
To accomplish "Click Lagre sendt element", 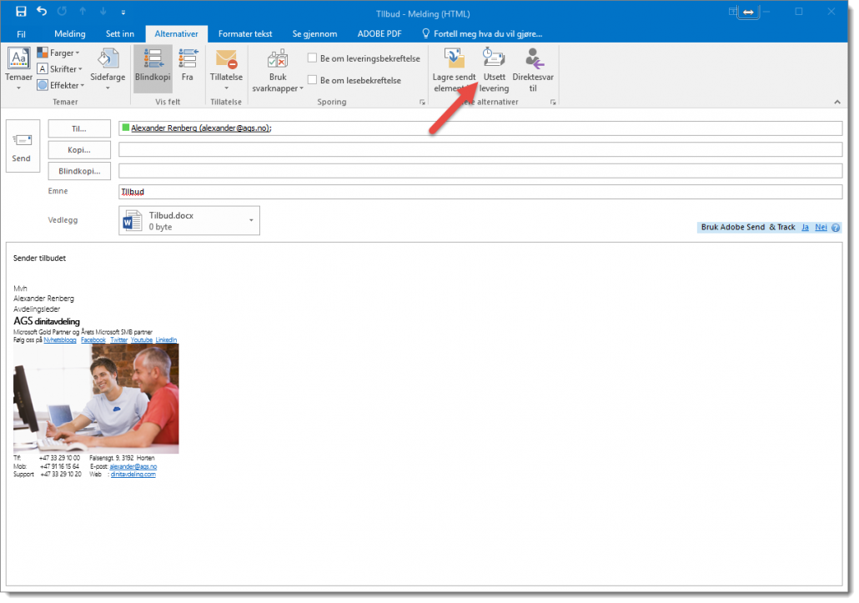I will click(x=453, y=69).
